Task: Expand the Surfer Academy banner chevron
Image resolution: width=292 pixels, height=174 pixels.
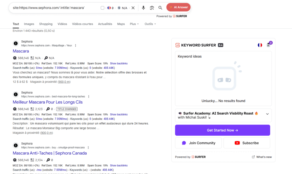Action: pos(267,114)
